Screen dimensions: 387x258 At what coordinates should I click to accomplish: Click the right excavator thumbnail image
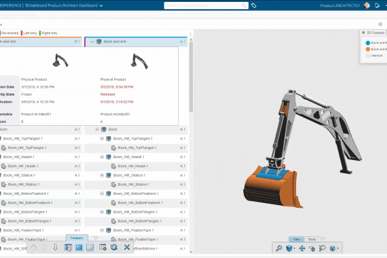tap(139, 61)
